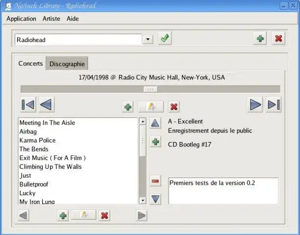
Task: Add new artist with top-right green plus
Action: [260, 38]
